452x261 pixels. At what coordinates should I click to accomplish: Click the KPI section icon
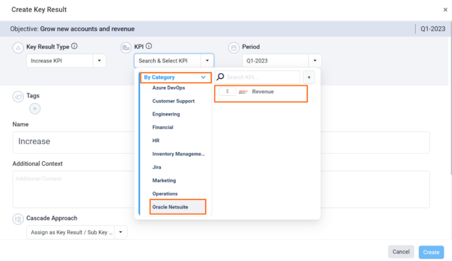126,48
